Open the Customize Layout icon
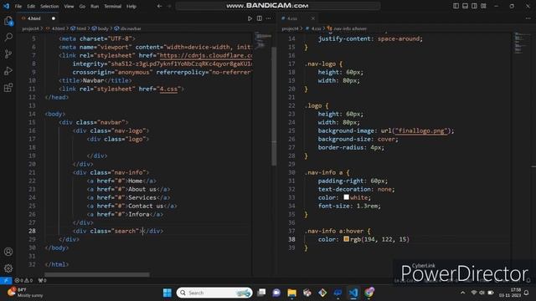 484,6
